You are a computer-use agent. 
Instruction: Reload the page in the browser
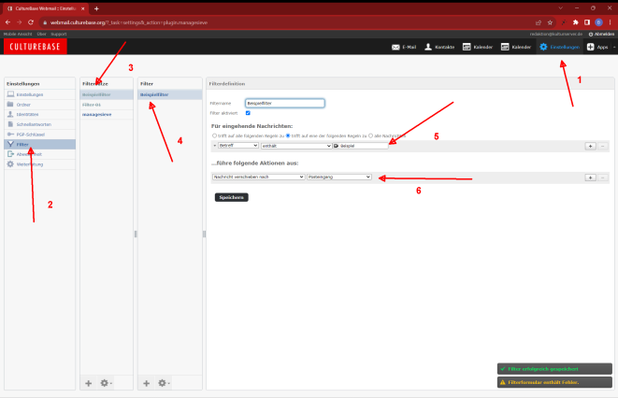[x=32, y=21]
